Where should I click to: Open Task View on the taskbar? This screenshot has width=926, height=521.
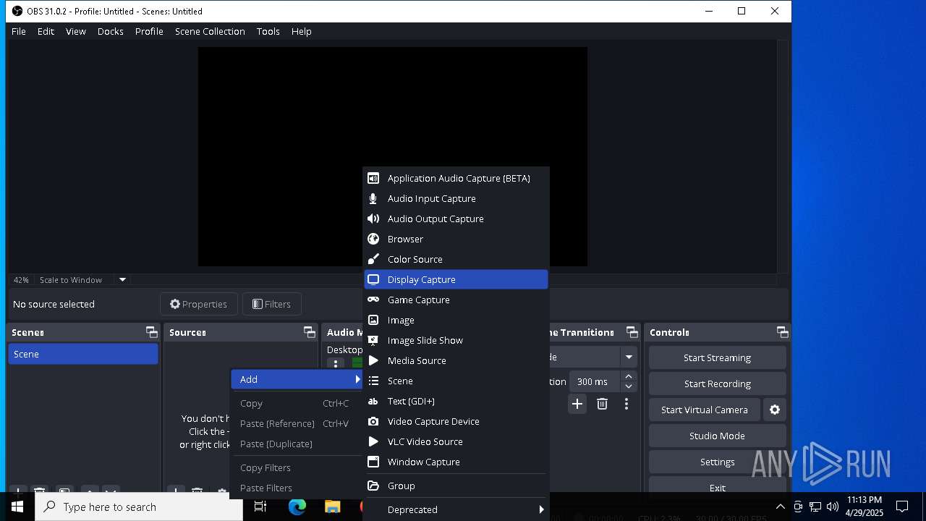coord(260,507)
